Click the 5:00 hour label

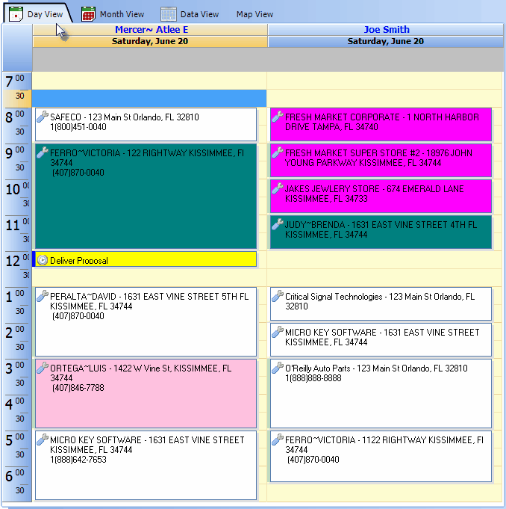point(15,439)
